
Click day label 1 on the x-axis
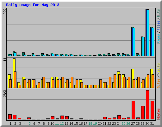10,124
